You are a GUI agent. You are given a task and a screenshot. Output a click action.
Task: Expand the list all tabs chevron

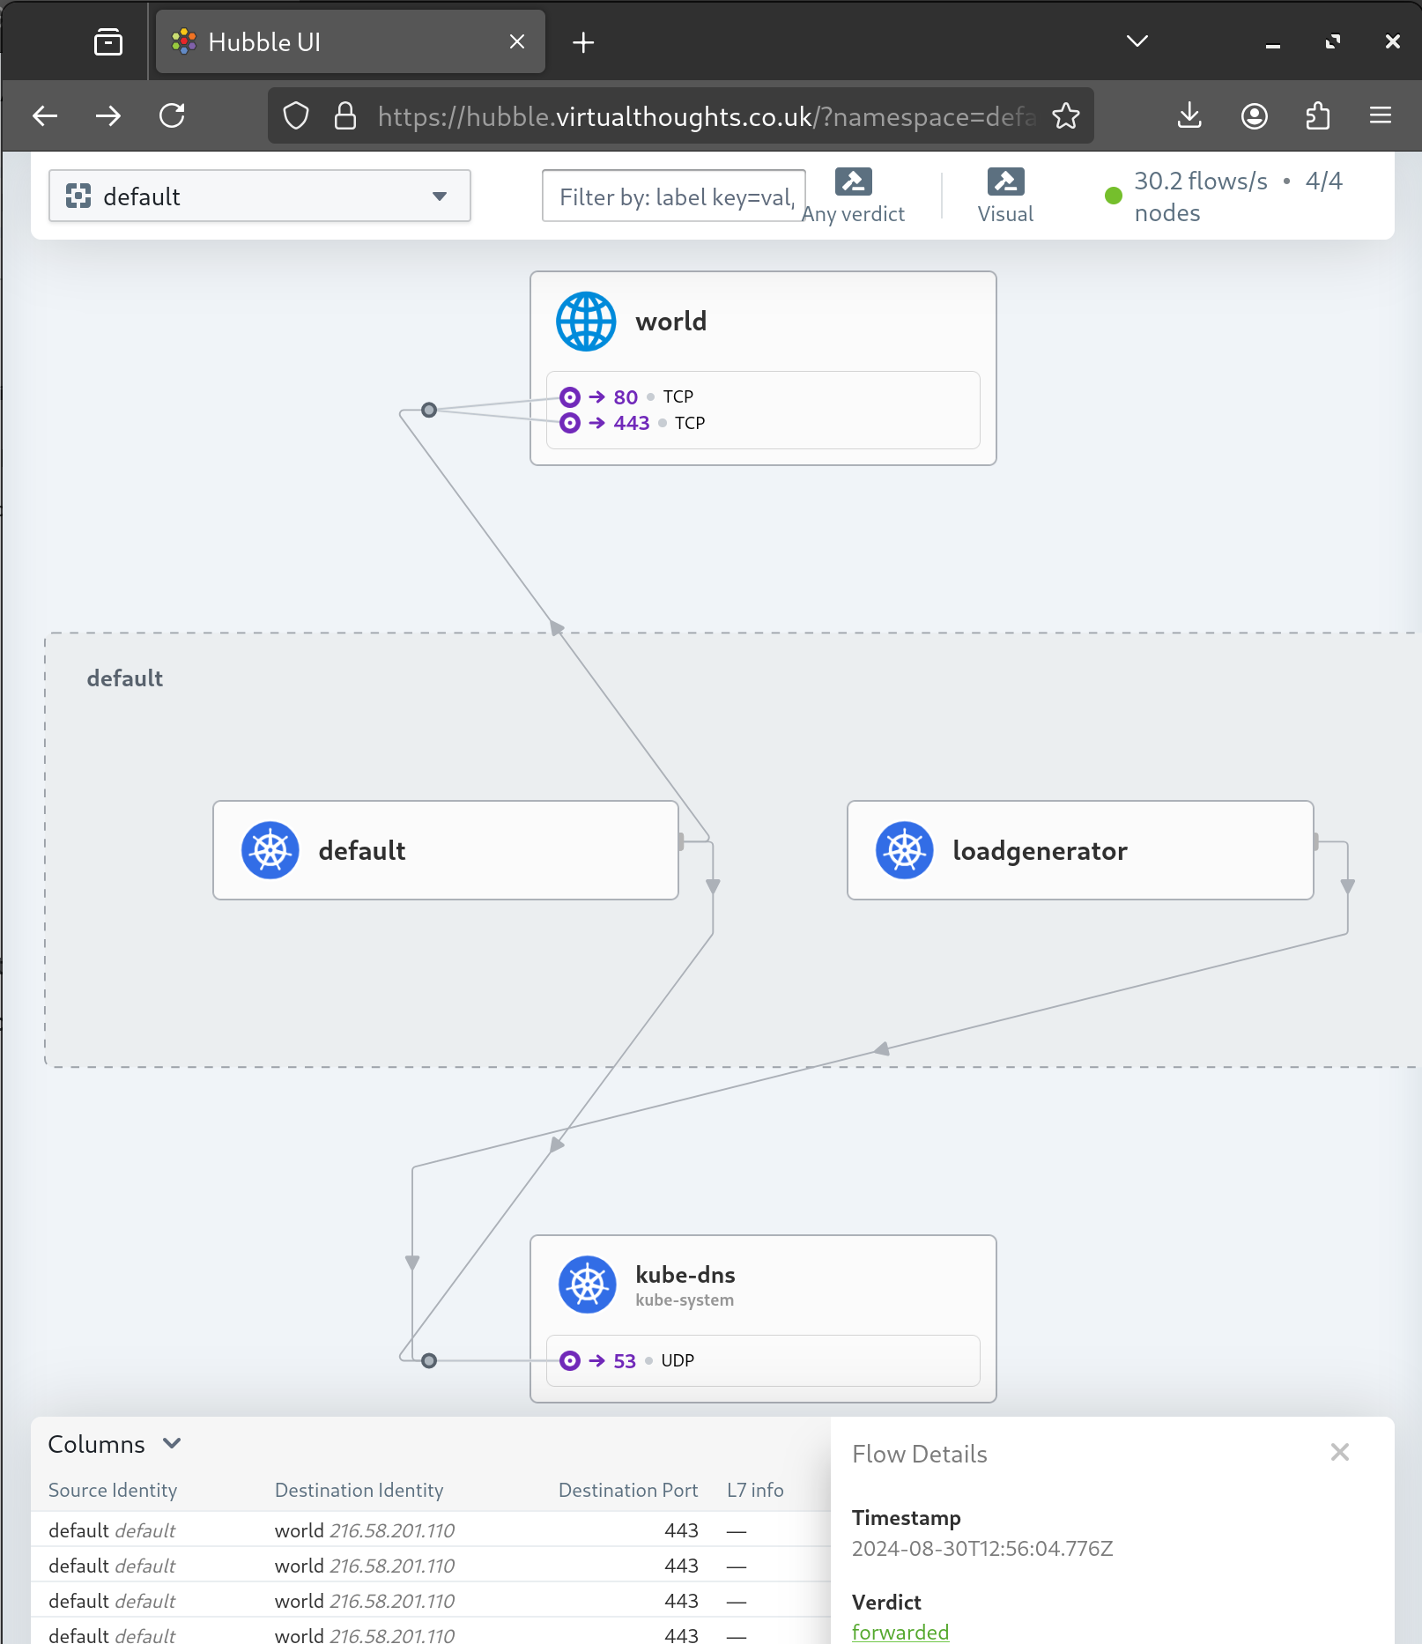(x=1137, y=41)
